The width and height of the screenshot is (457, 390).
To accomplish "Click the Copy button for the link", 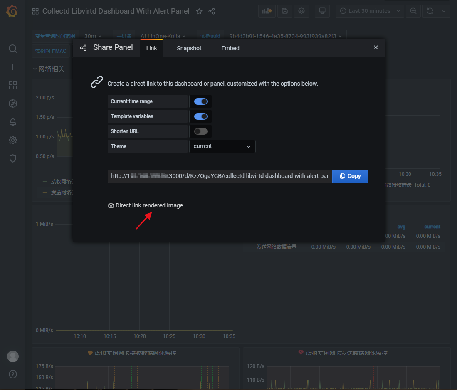I will [350, 176].
